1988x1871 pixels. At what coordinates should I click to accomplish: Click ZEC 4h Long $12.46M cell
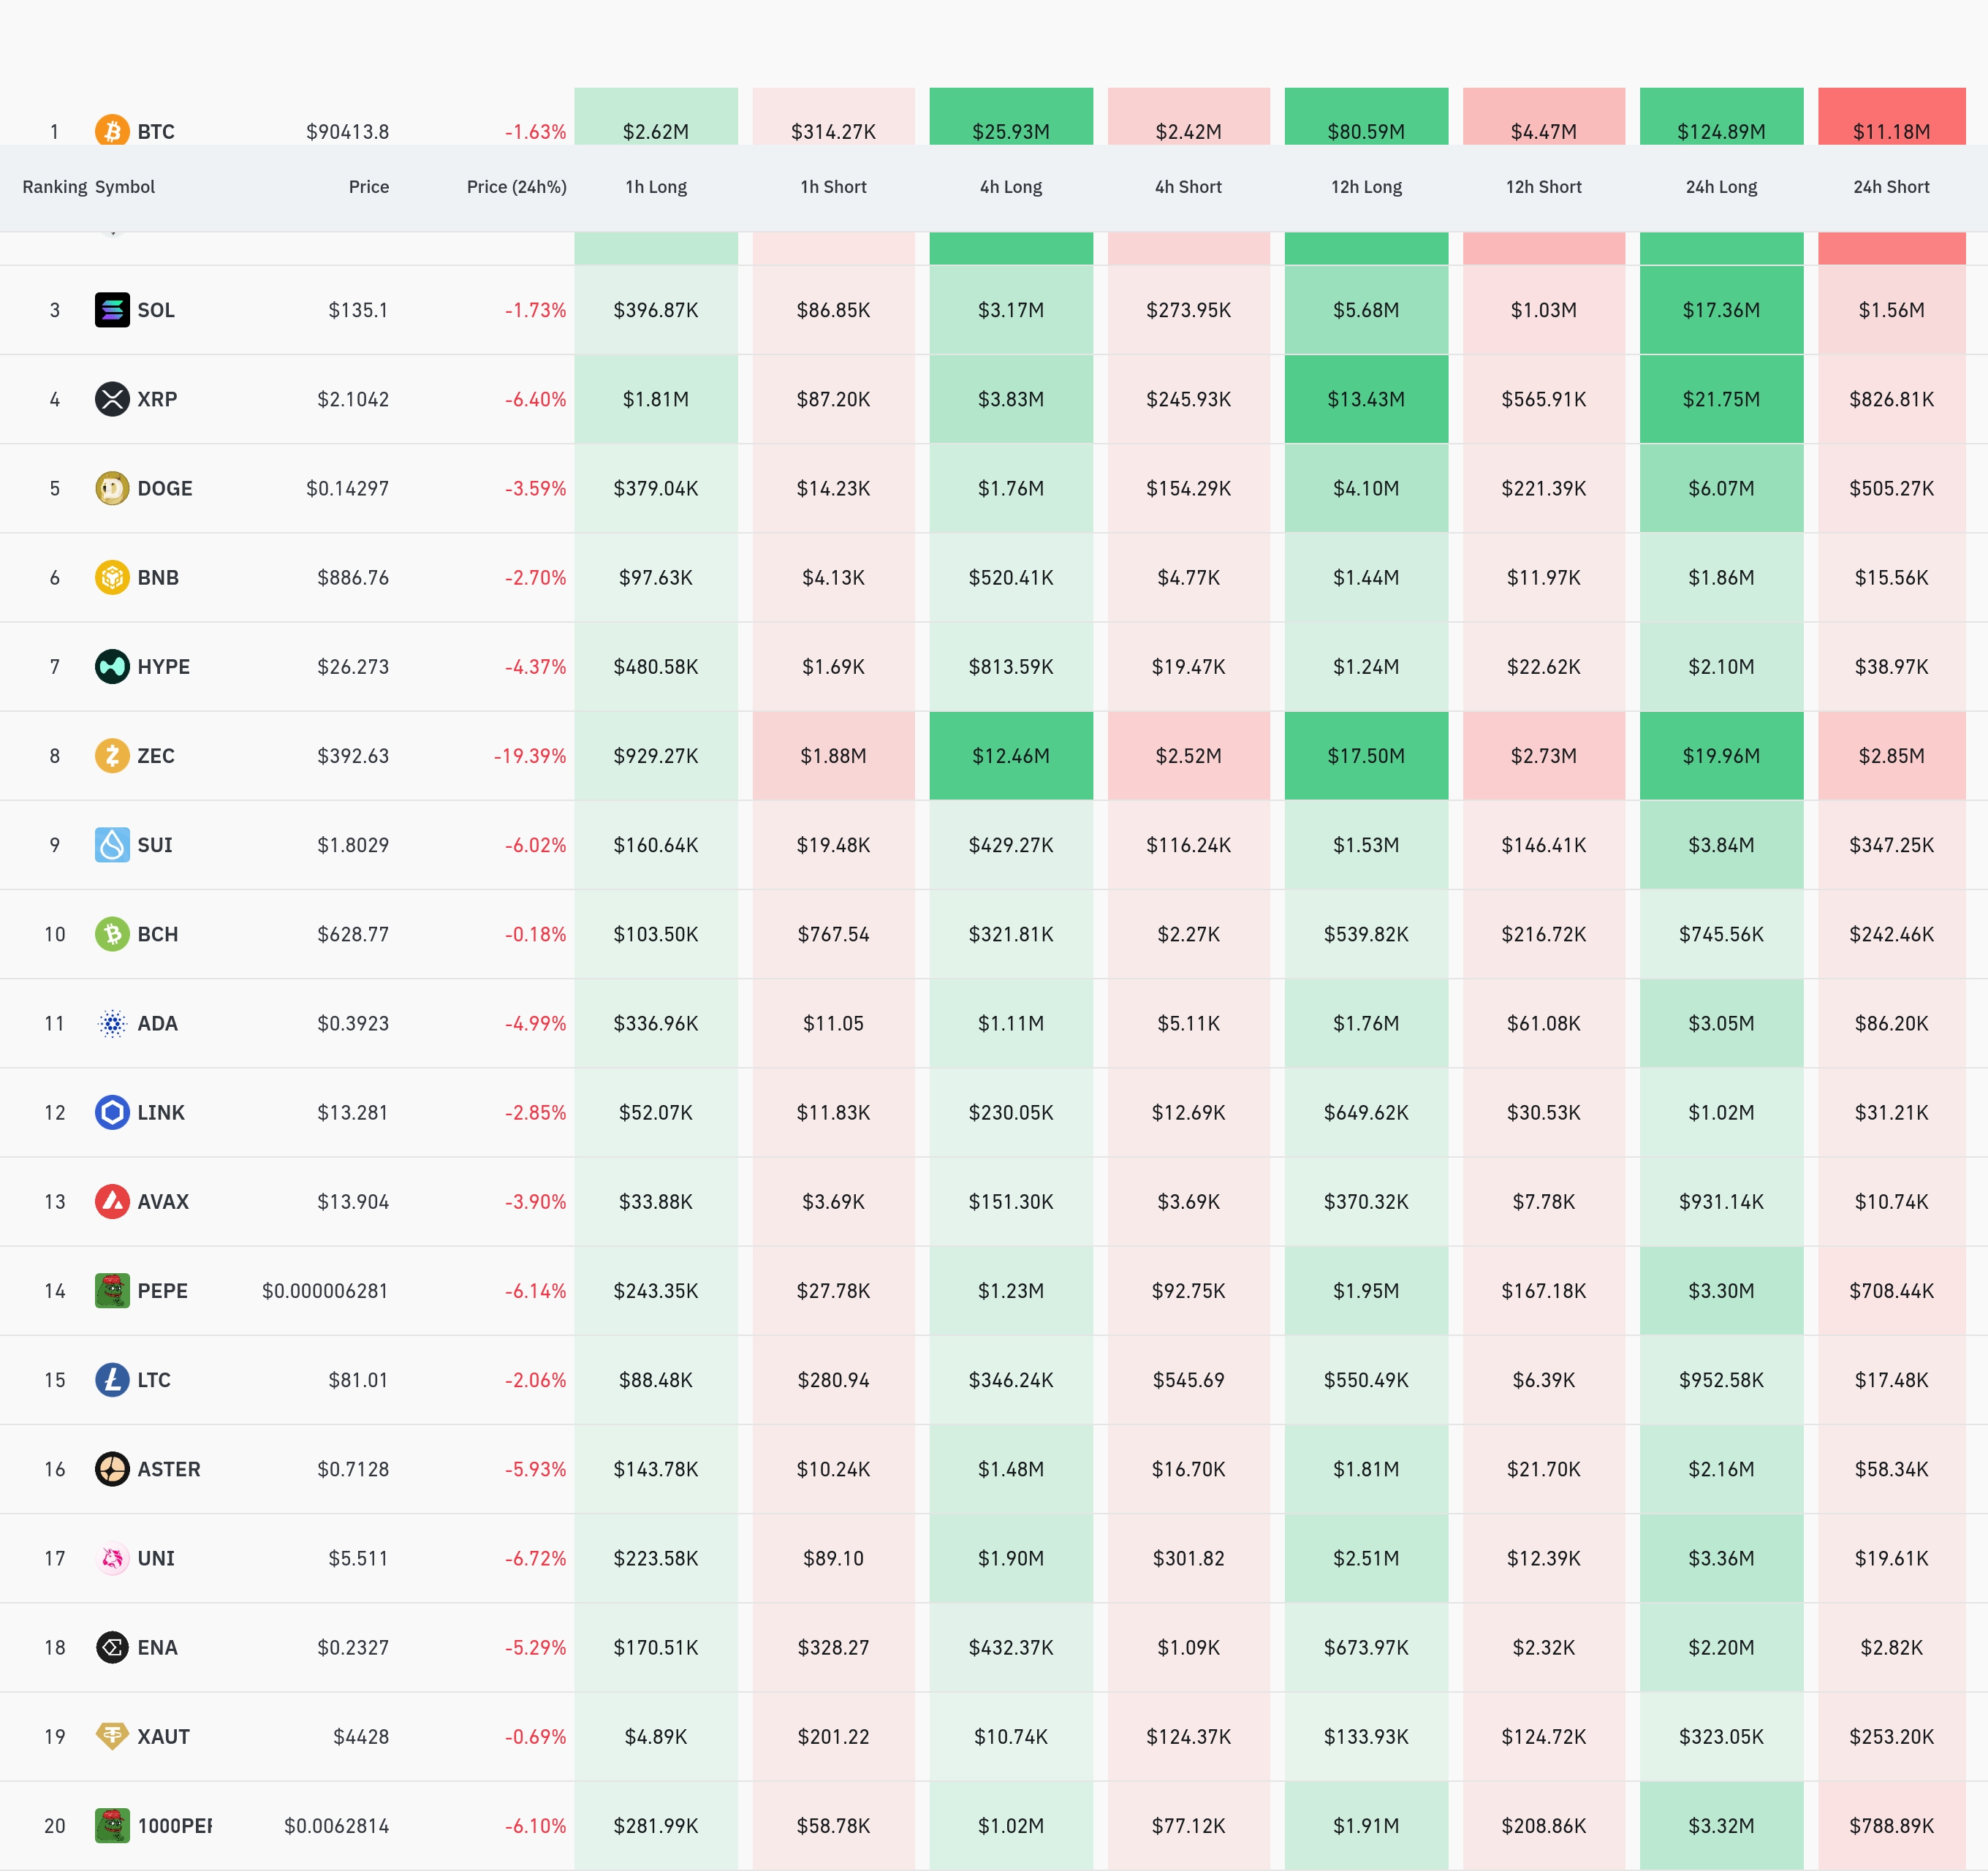[1011, 755]
